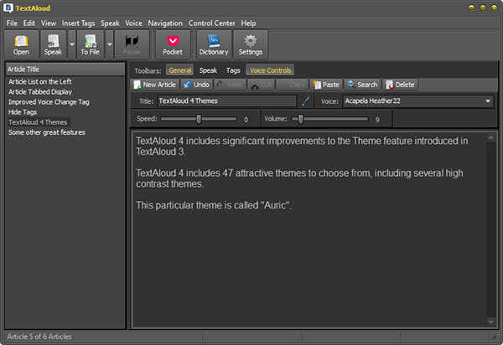Expand the Speak button dropdown arrow
Image resolution: width=503 pixels, height=345 pixels.
(72, 44)
